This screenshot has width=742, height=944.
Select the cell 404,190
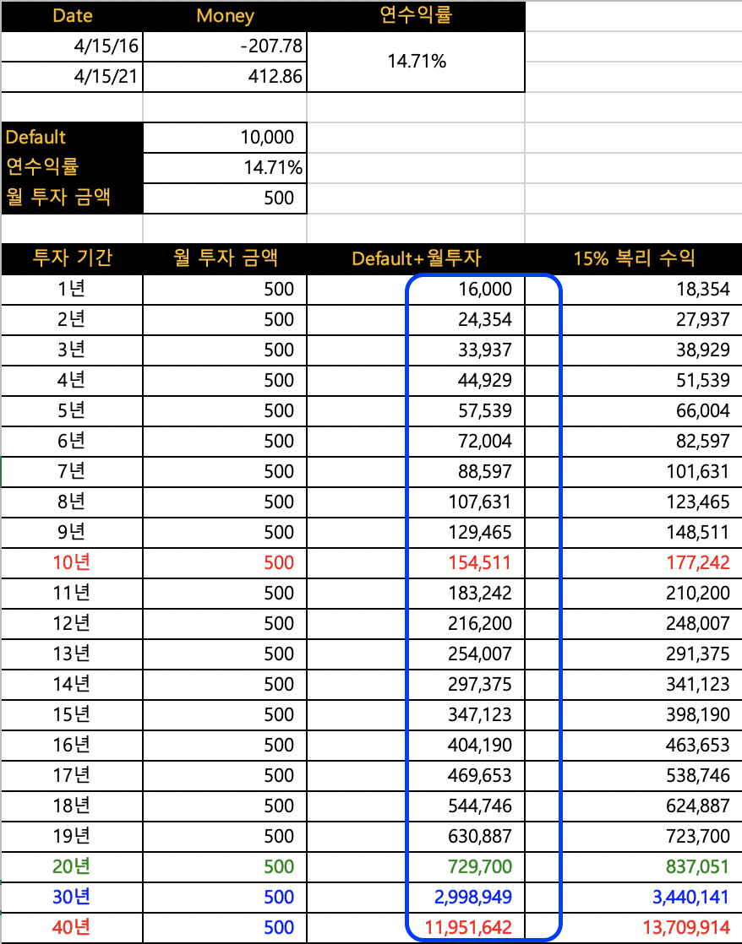point(416,746)
